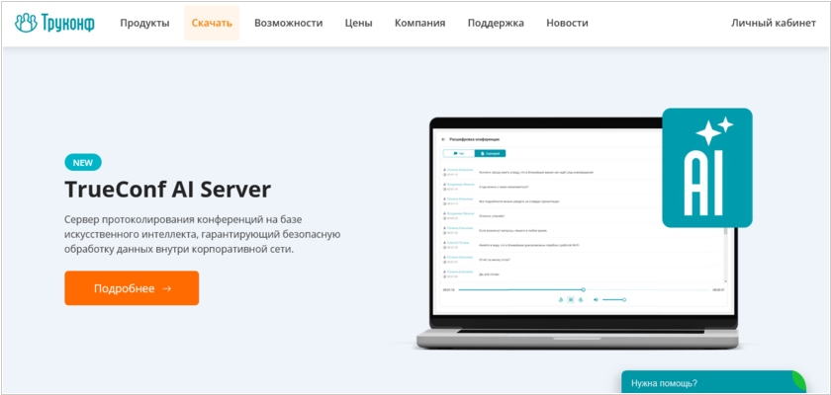Image resolution: width=831 pixels, height=395 pixels.
Task: Click the orange Подробнее button
Action: 132,288
